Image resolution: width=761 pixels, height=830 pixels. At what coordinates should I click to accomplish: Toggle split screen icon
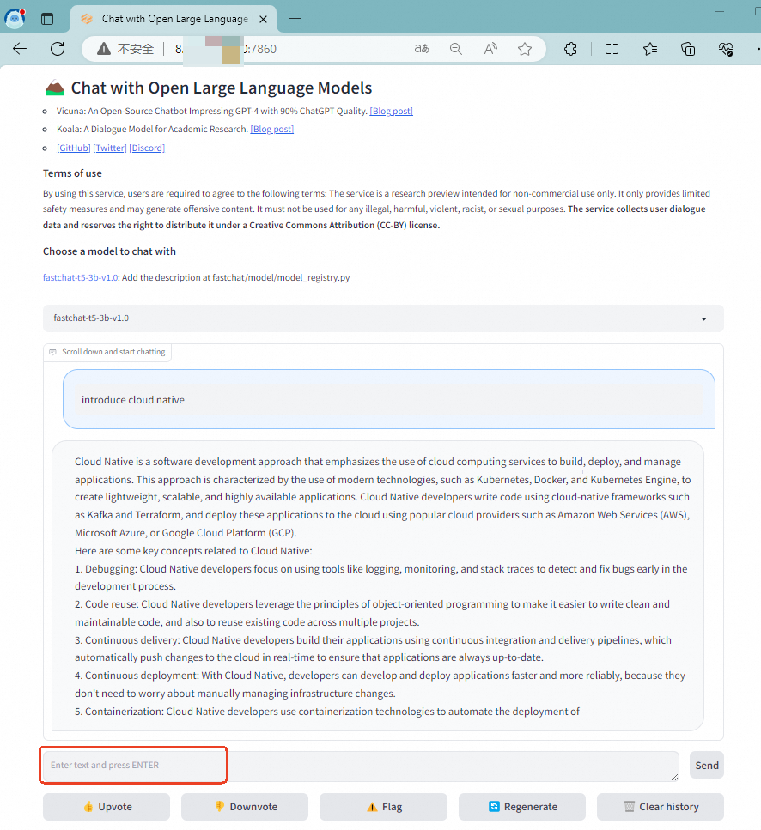click(612, 49)
